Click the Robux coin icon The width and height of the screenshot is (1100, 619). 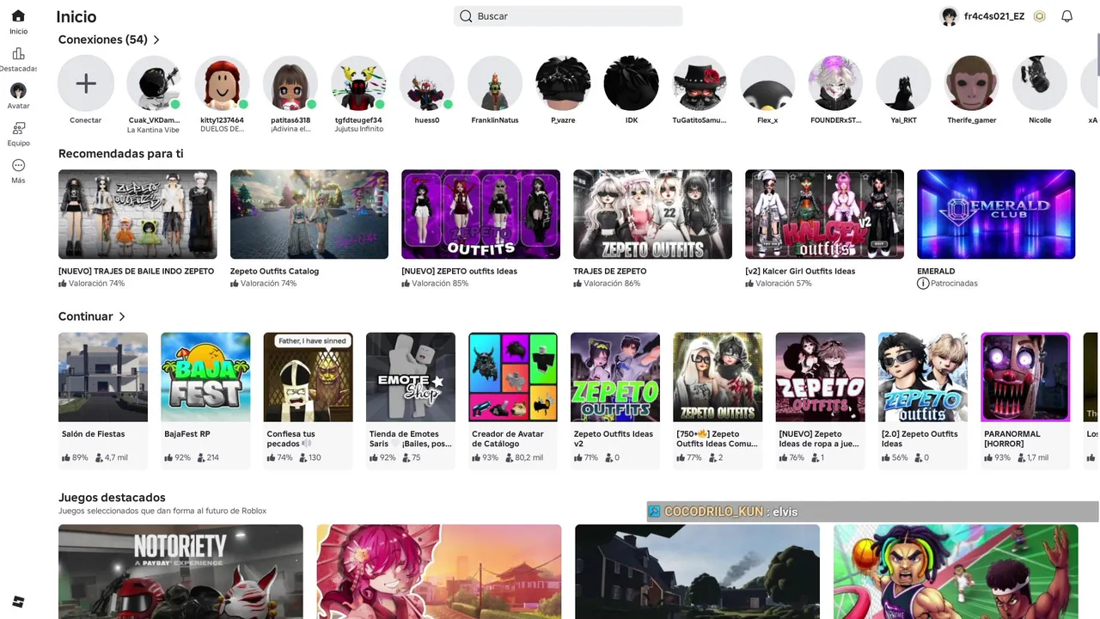click(x=1039, y=16)
